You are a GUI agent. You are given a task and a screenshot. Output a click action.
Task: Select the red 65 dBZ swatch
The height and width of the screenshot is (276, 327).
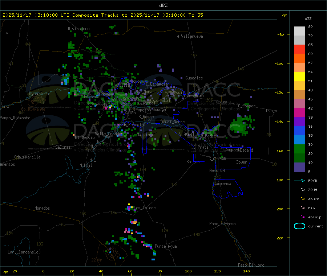click(299, 49)
